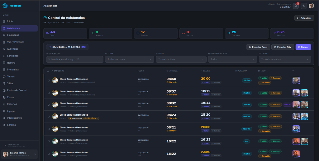Click Historial under the 28/07/2026 salida
Image resolution: width=319 pixels, height=161 pixels.
216,82
